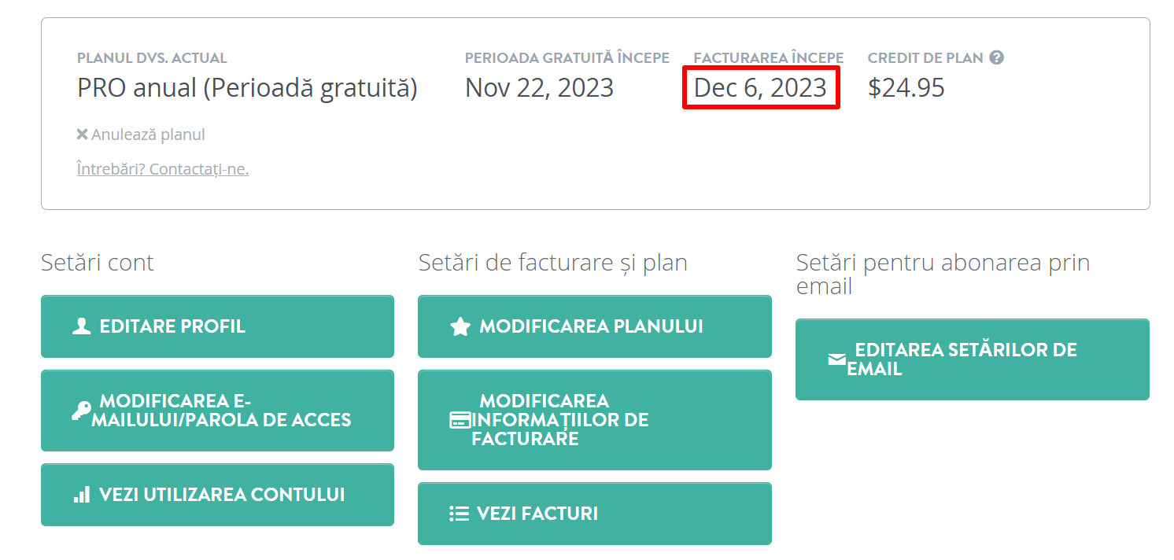Click the X icon next to Anulează planul
This screenshot has width=1174, height=560.
point(82,134)
